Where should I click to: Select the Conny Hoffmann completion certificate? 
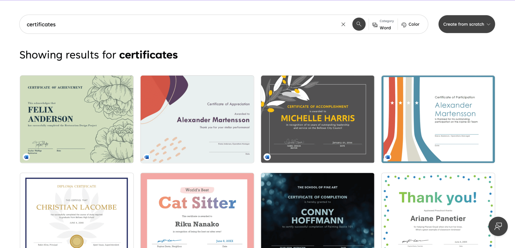318,210
